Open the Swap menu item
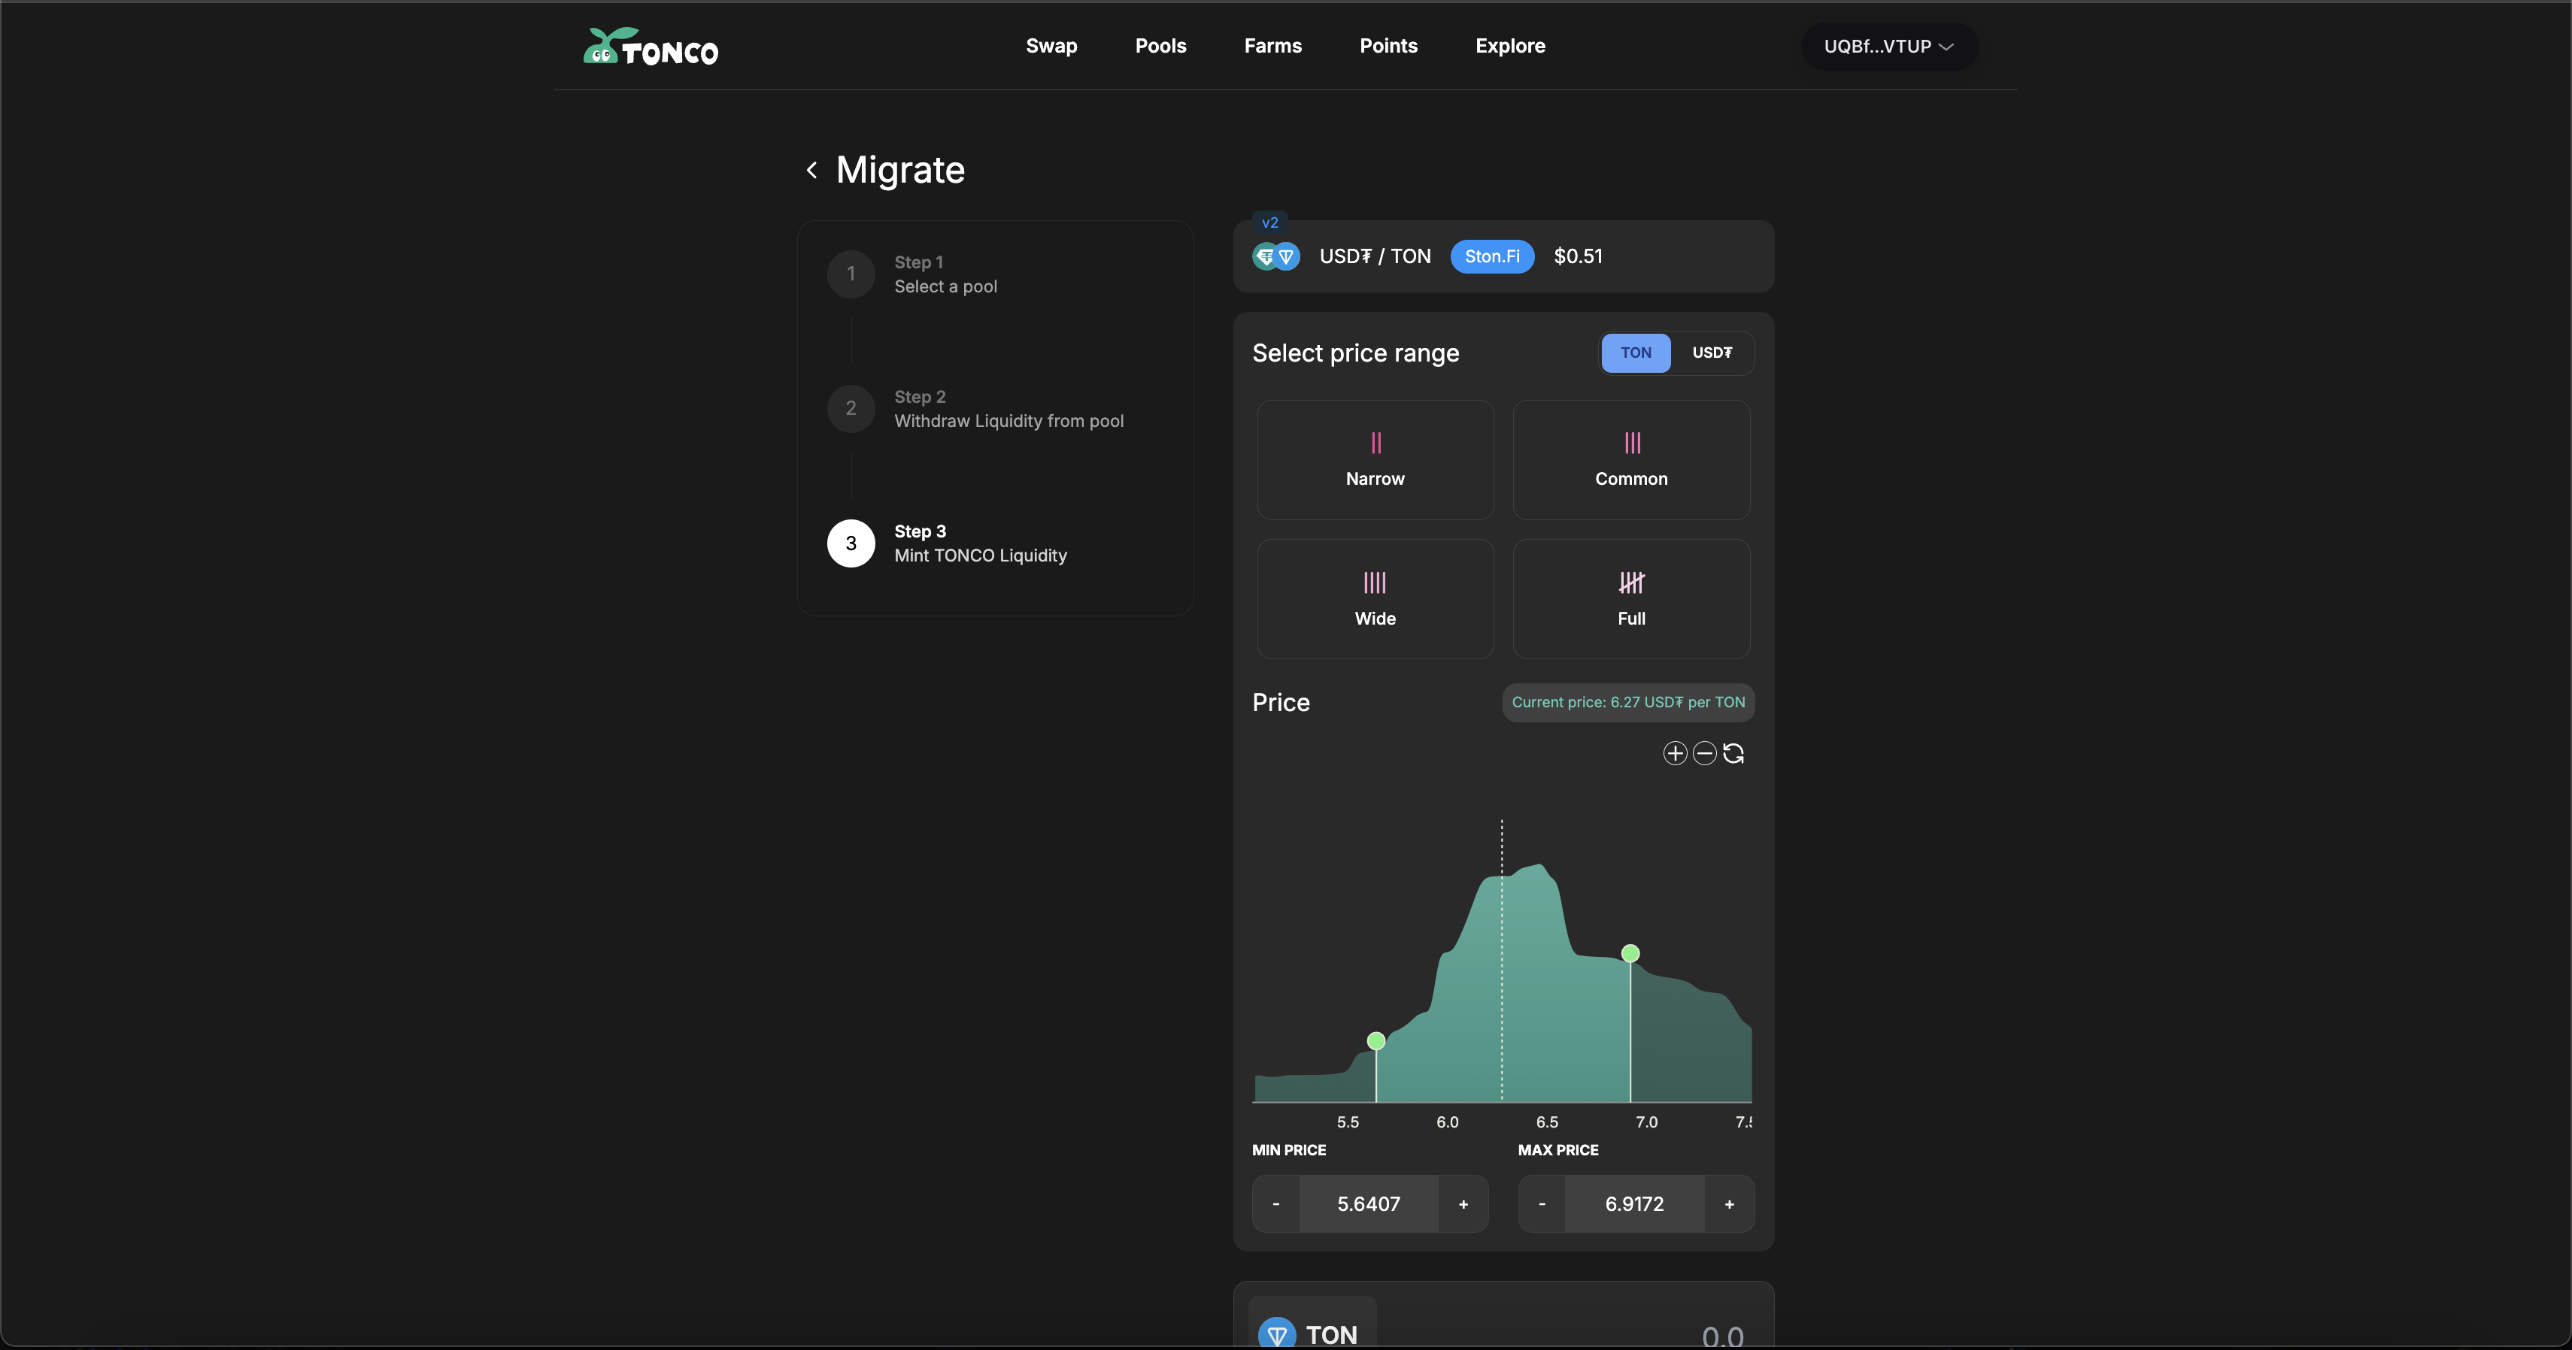The image size is (2572, 1350). pos(1051,46)
